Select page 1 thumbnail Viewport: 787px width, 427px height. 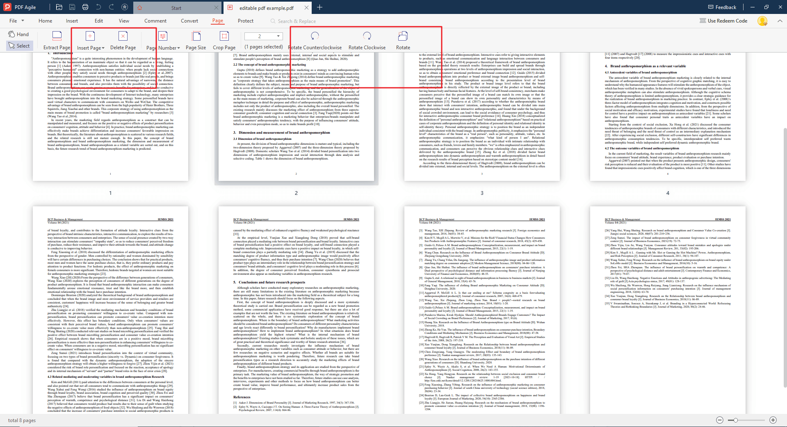click(110, 117)
